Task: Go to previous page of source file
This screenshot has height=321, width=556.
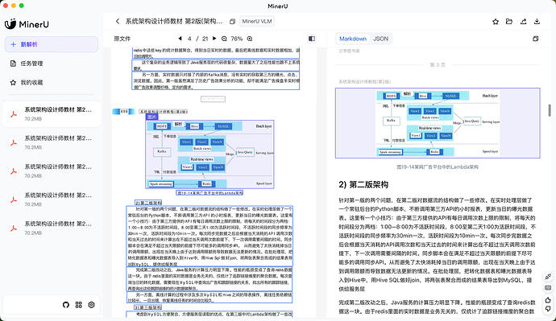Action: pyautogui.click(x=180, y=39)
